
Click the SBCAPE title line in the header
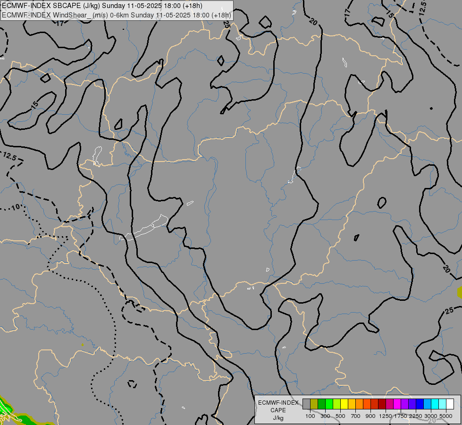pyautogui.click(x=102, y=6)
